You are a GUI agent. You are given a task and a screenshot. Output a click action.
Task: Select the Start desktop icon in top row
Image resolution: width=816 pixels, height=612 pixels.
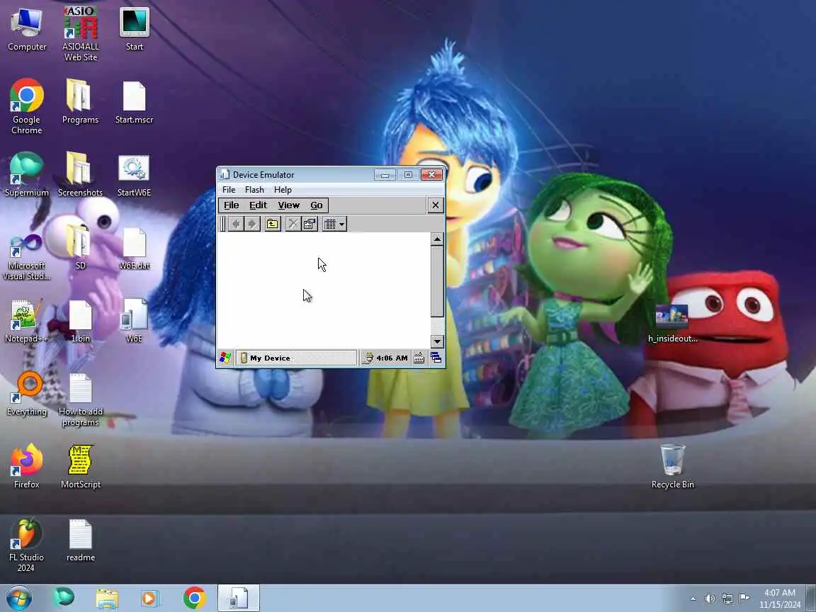(135, 29)
